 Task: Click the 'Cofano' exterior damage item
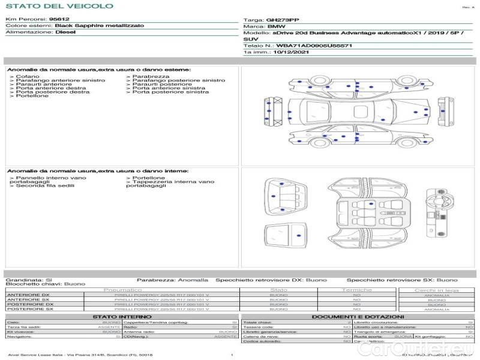tap(28, 77)
